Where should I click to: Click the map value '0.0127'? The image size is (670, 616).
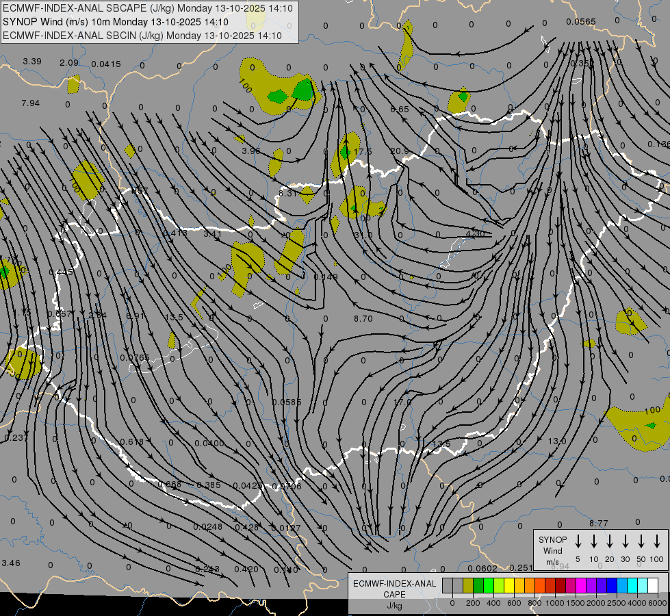pos(286,528)
